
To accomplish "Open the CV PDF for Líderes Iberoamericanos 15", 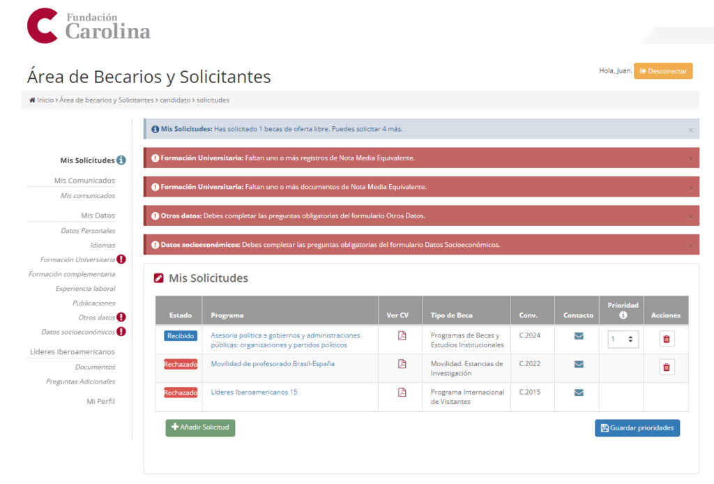I will coord(400,392).
